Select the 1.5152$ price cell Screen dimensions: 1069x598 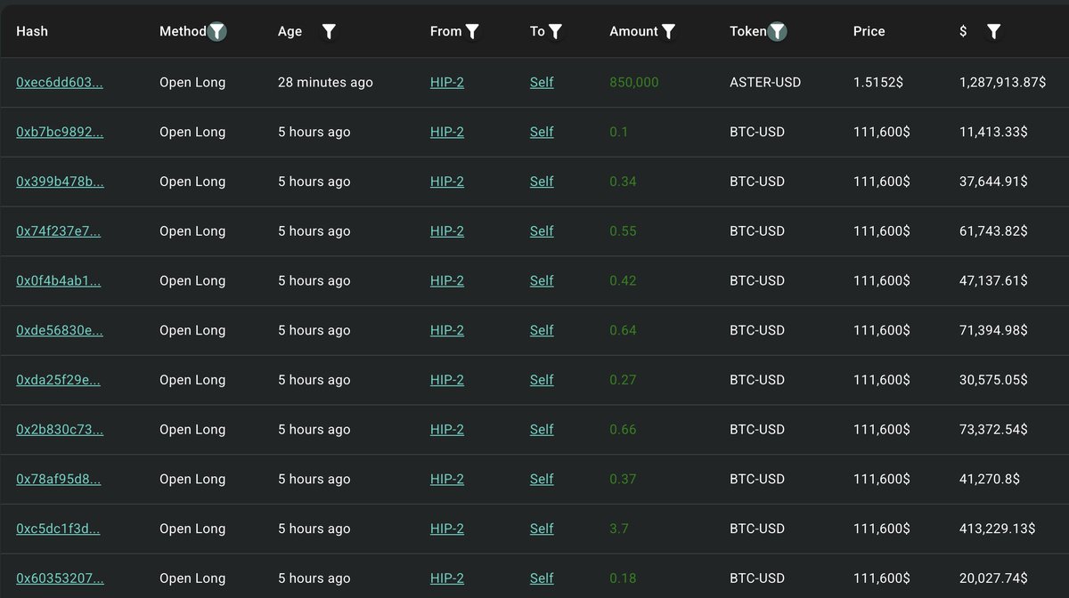click(x=878, y=83)
